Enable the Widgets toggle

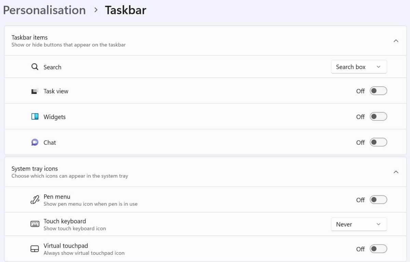coord(378,117)
